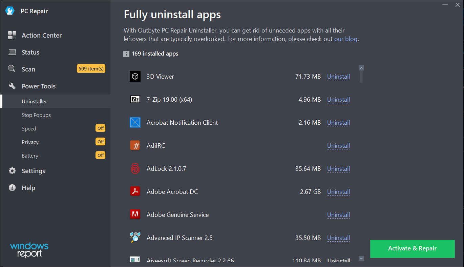Uninstall 7-Zip 19.00 (x64)
464x267 pixels.
click(338, 100)
